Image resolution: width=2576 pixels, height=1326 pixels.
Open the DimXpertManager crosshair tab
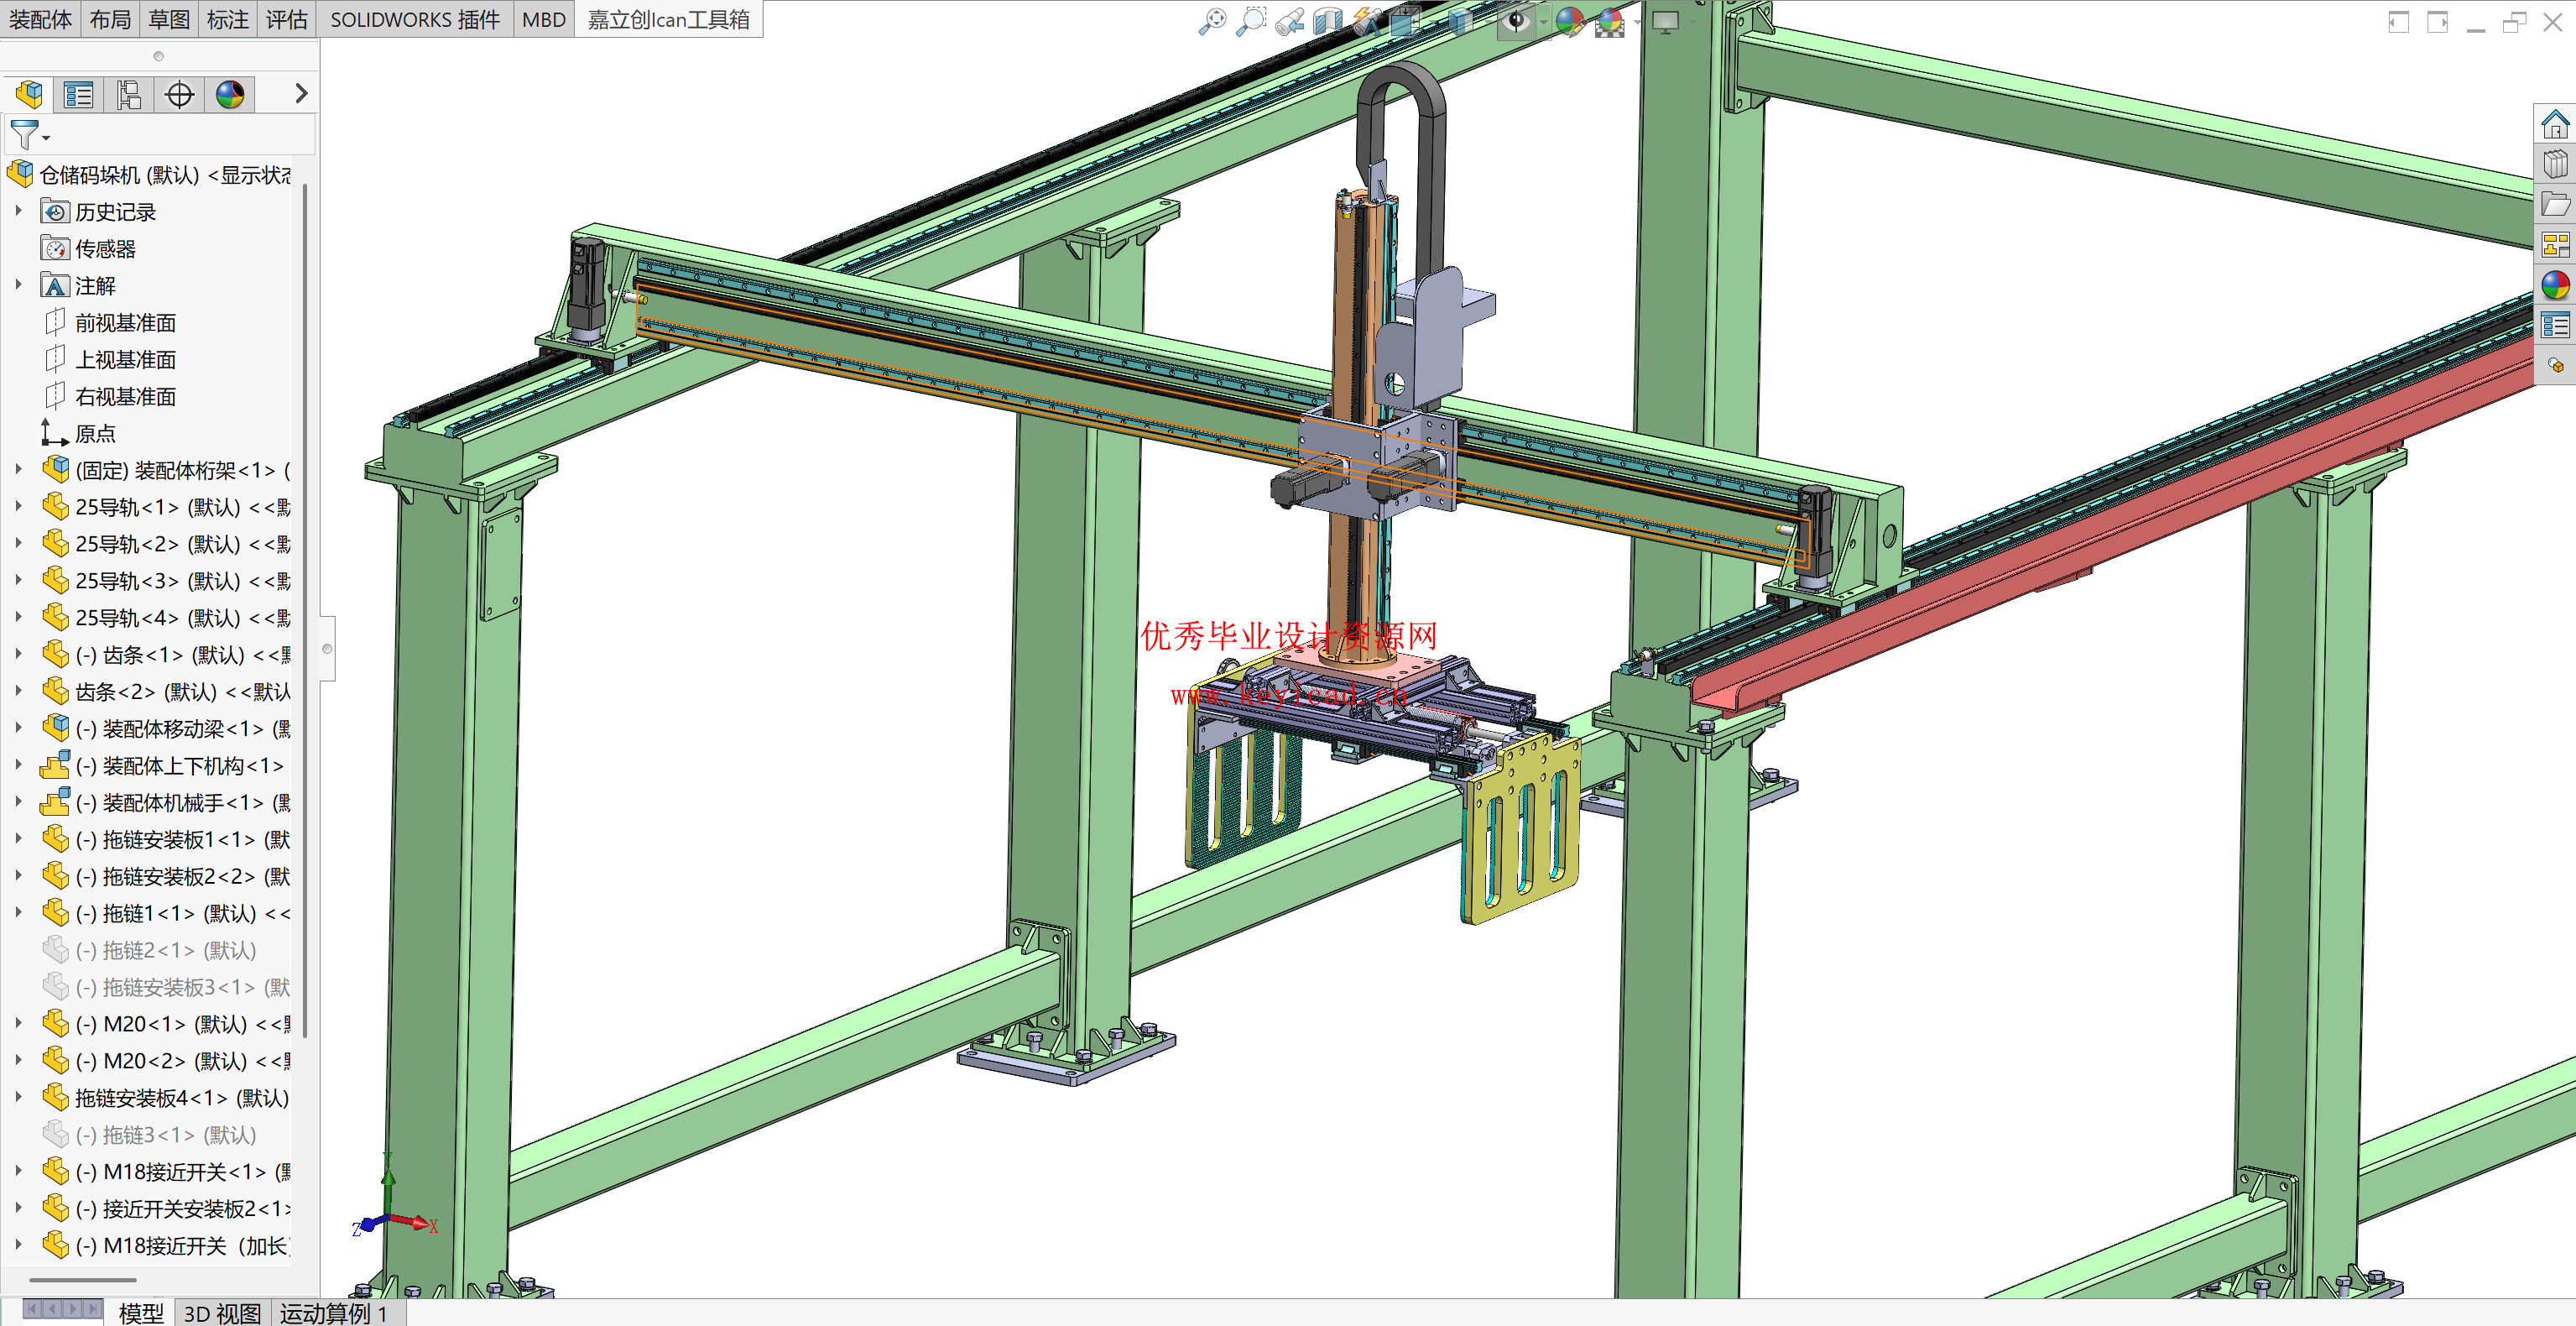pyautogui.click(x=180, y=95)
